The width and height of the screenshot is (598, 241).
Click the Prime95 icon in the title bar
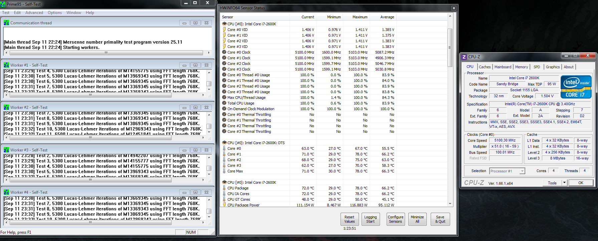pos(3,4)
